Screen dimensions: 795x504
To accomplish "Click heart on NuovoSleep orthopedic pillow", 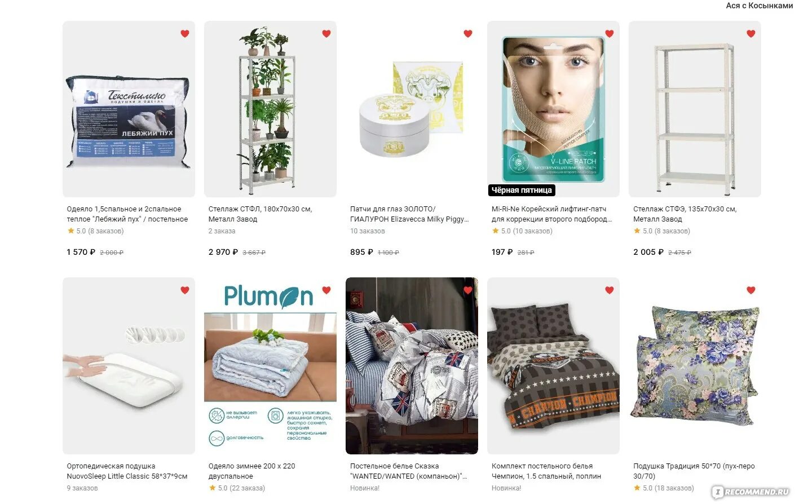I will coord(185,290).
